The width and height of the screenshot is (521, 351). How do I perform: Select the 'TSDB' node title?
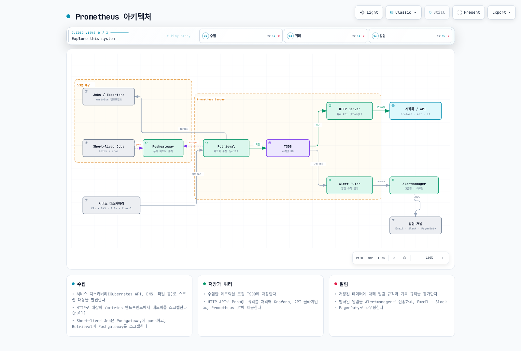coord(288,147)
